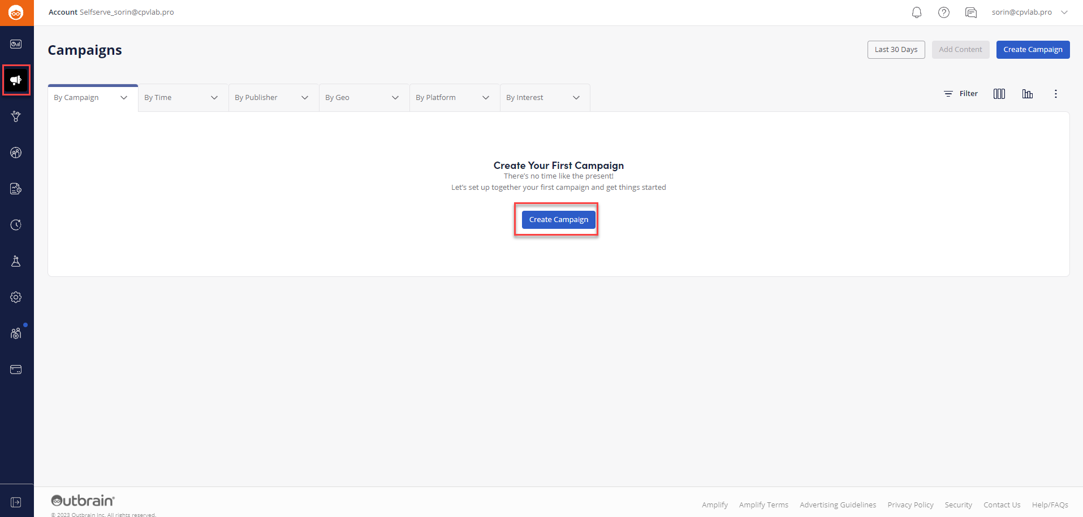Open the history clock icon in sidebar
Image resolution: width=1083 pixels, height=517 pixels.
tap(16, 224)
